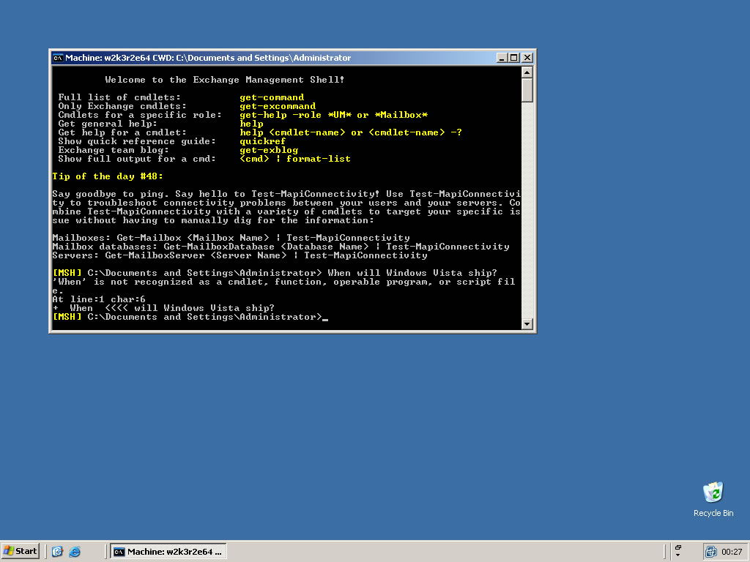Viewport: 750px width, 562px height.
Task: Maximize the Exchange Management Shell window
Action: (513, 58)
